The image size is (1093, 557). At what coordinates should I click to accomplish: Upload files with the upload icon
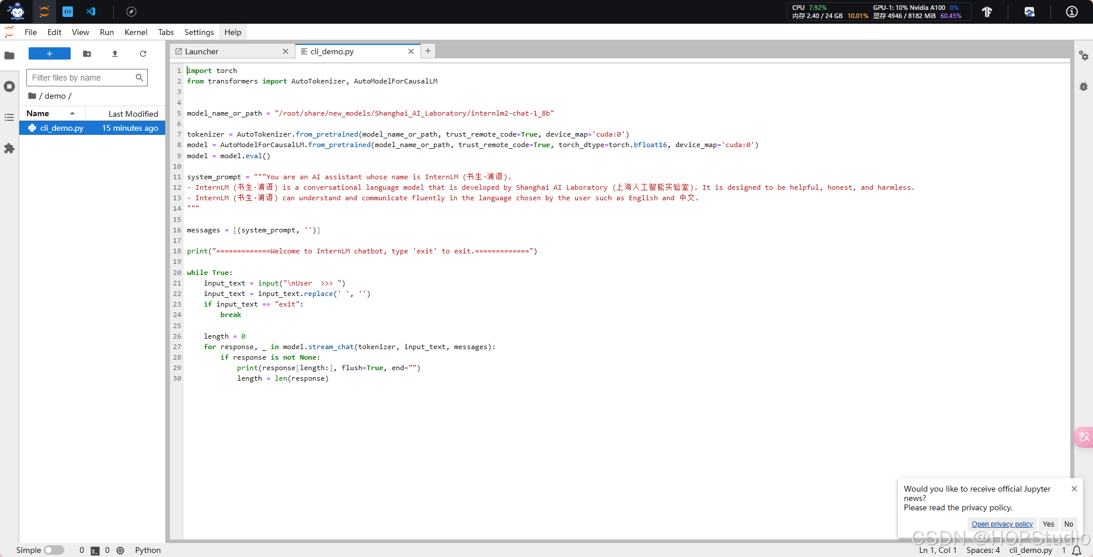[x=115, y=54]
